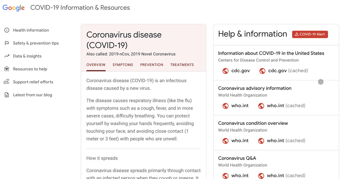Screen dimensions: 343x179
Task: Click the Support relief efforts hands icon
Action: tap(6, 82)
